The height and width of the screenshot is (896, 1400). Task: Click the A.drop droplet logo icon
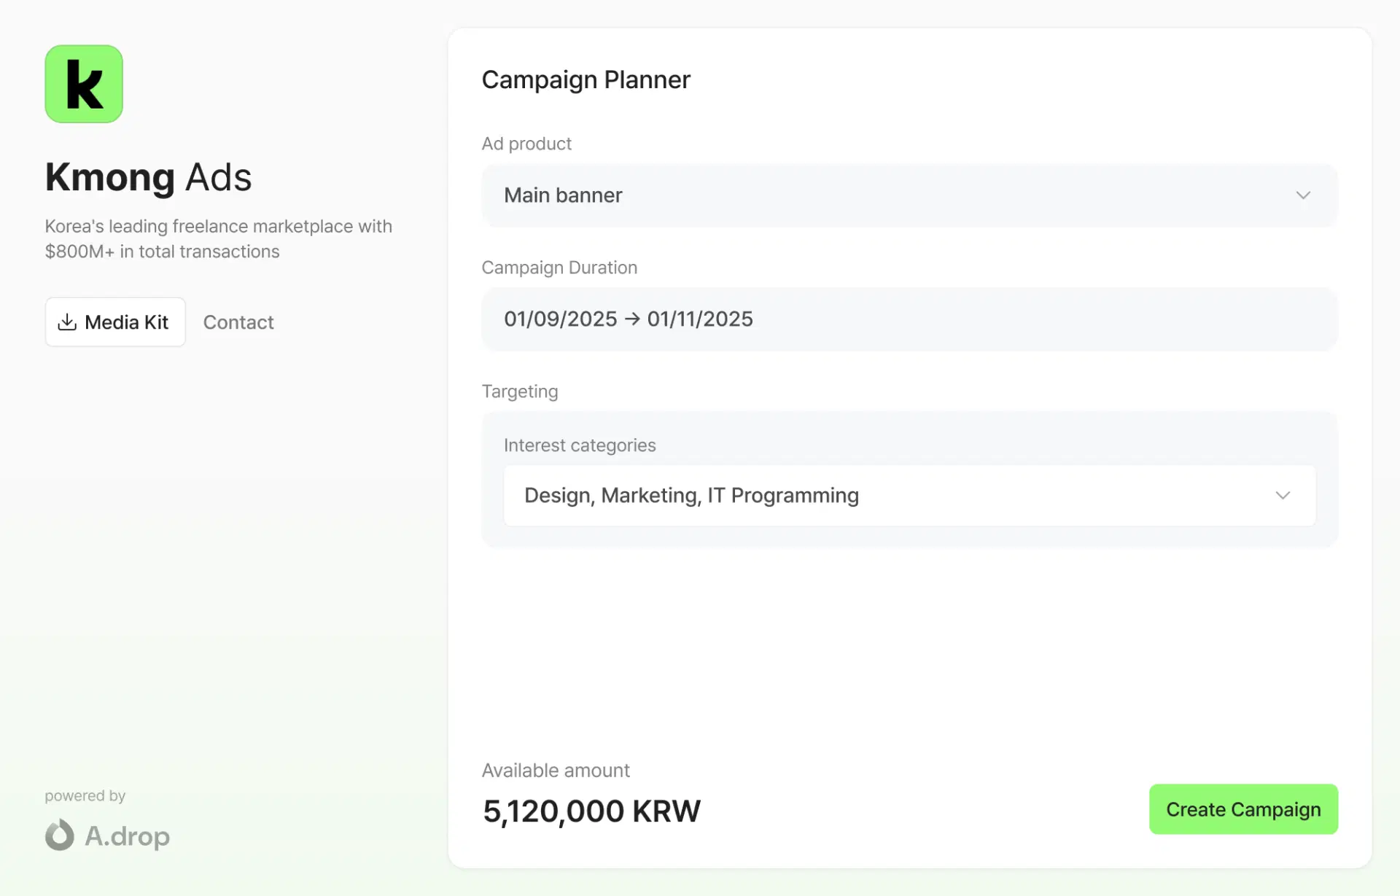[60, 835]
